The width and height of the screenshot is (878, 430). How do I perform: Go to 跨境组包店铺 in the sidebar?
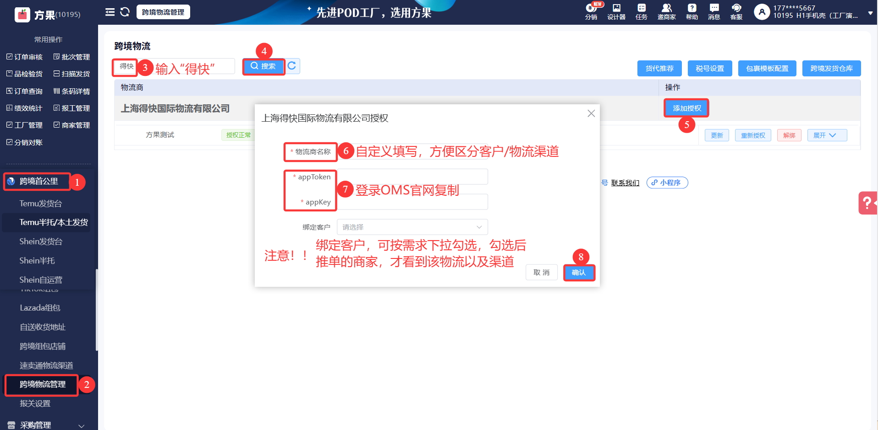point(43,346)
